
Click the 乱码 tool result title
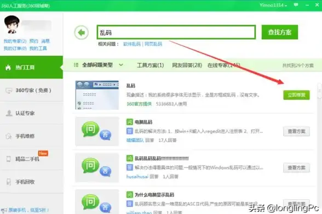coord(131,86)
